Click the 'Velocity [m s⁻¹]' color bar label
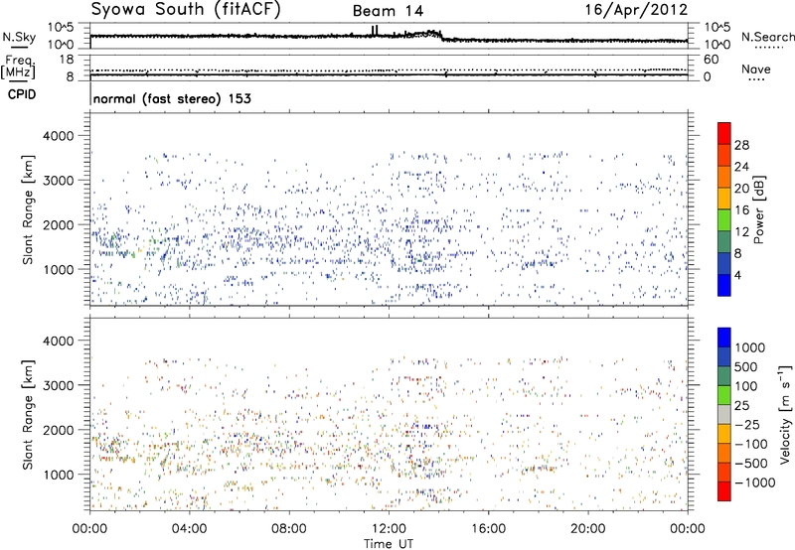795x550 pixels. click(x=786, y=414)
